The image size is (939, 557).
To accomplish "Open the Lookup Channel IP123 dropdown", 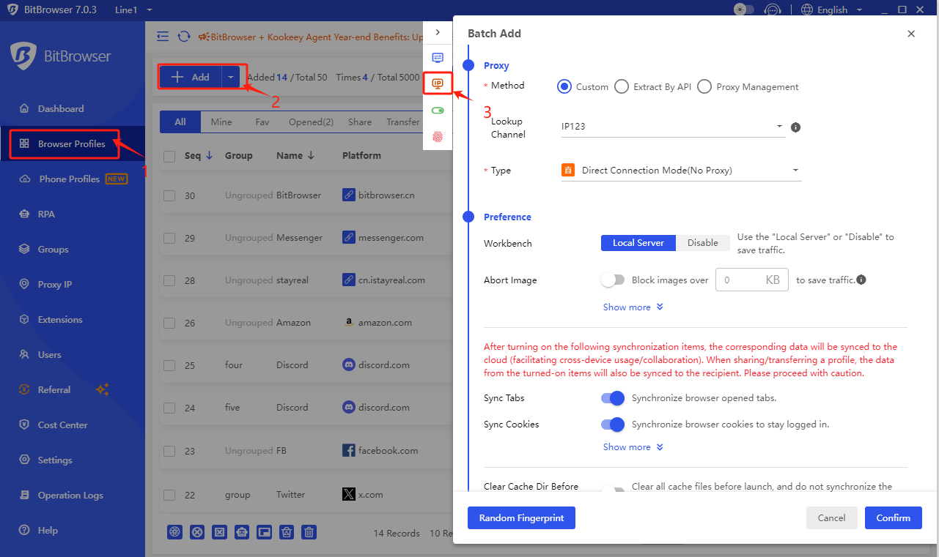I will (672, 127).
